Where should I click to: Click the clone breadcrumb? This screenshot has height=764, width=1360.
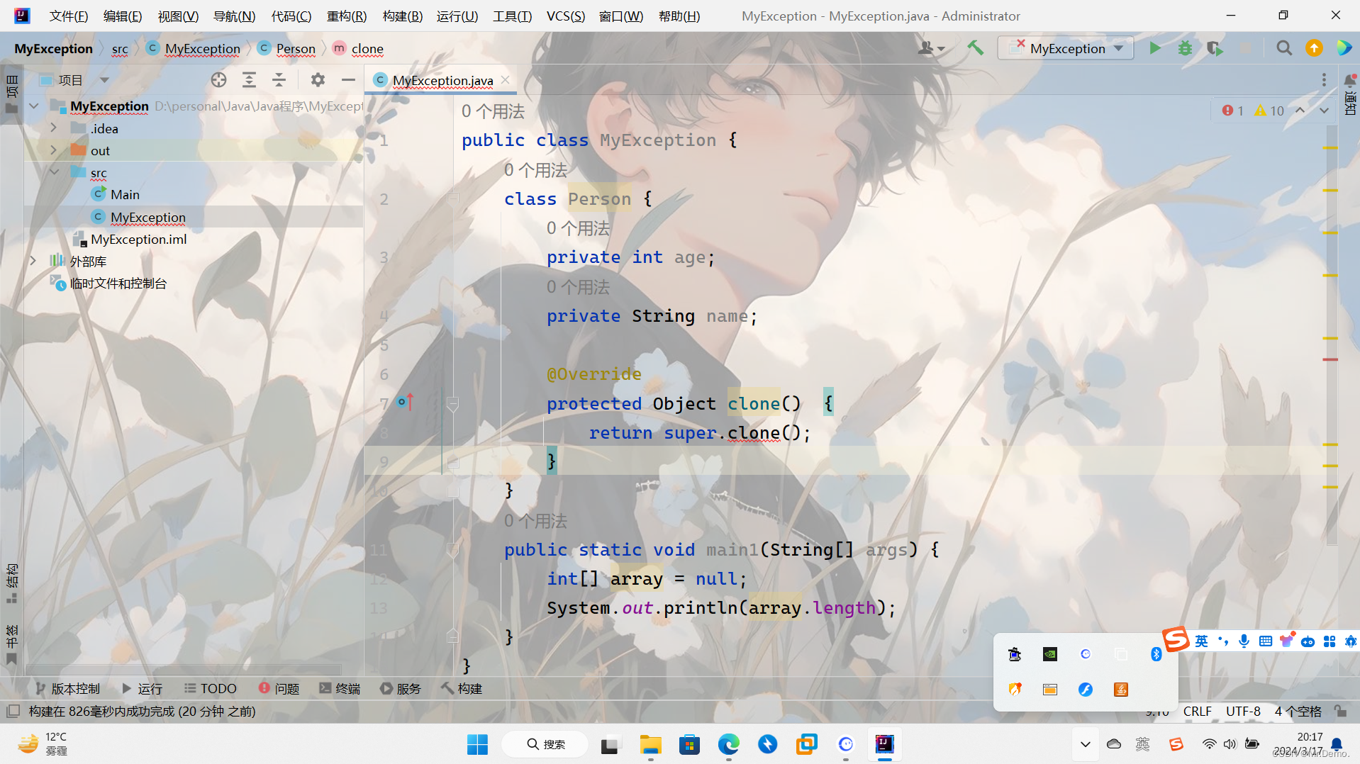pyautogui.click(x=358, y=48)
